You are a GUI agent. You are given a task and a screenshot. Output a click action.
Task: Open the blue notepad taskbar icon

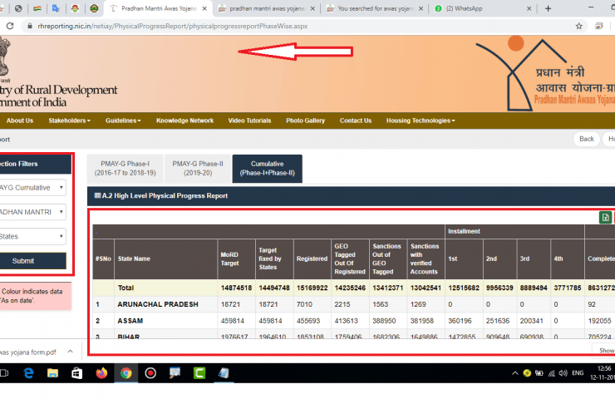[224, 373]
